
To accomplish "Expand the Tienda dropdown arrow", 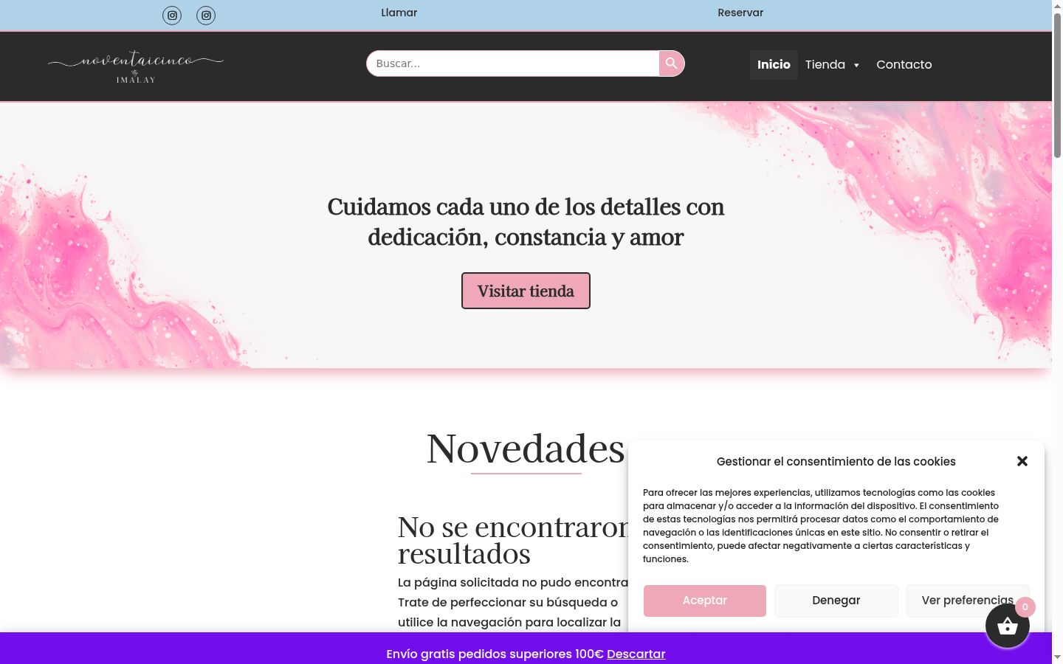I will 856,65.
